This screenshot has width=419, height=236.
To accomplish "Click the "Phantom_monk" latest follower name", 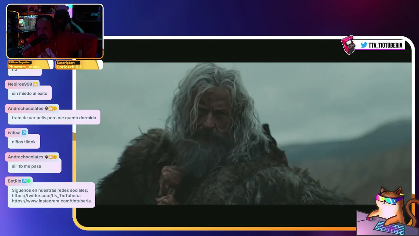I will tap(24, 67).
